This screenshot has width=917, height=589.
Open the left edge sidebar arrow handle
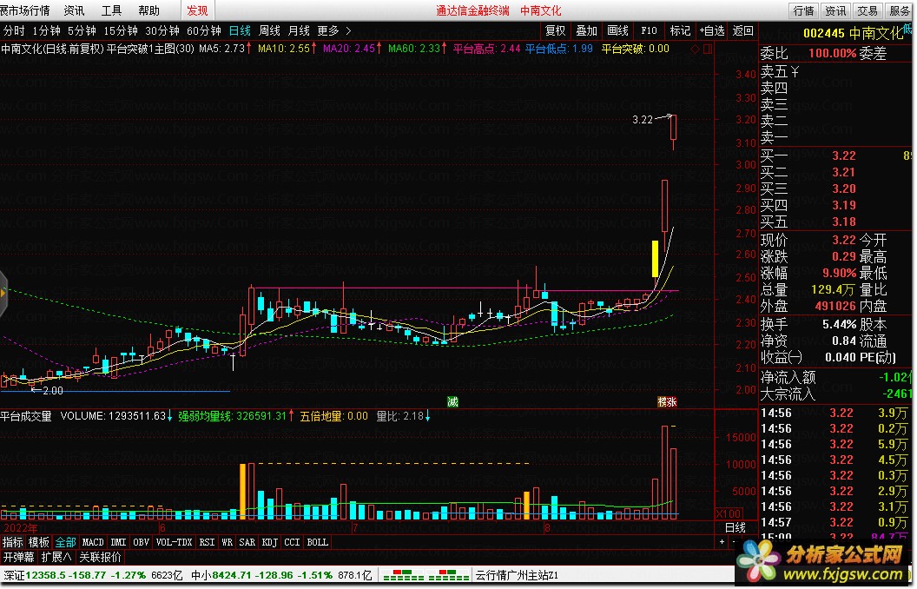3,294
